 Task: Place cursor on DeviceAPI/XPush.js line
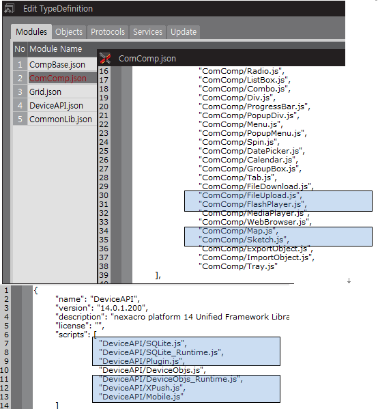[142, 388]
